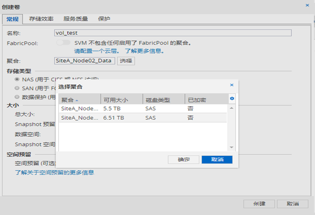Click the scroll down arrow in aggregate list
This screenshot has height=215, width=315.
(232, 147)
